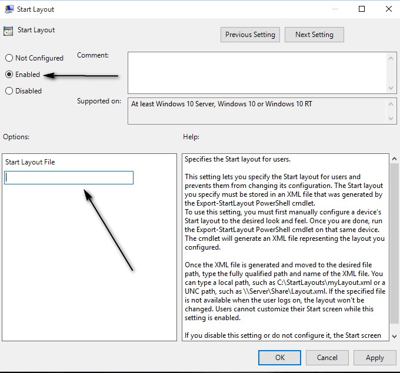
Task: Click the Help panel scrollbar thumb
Action: (394, 243)
